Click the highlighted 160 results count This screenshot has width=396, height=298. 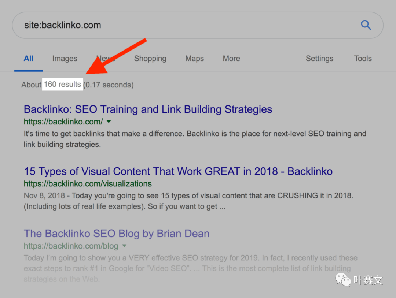62,85
